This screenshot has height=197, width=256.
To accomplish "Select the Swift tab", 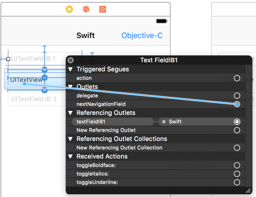I will 85,35.
